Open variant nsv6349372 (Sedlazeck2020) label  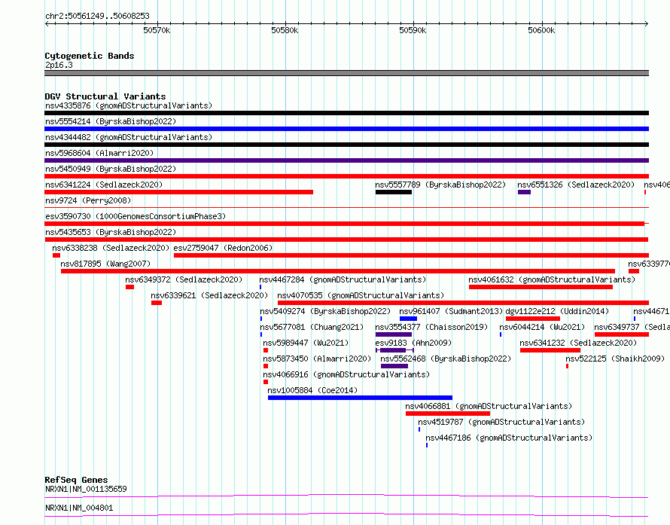point(184,279)
